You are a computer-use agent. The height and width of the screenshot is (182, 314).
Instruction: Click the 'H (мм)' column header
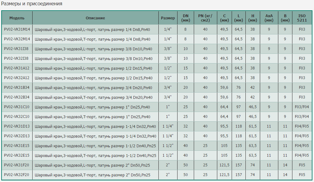pyautogui.click(x=253, y=18)
